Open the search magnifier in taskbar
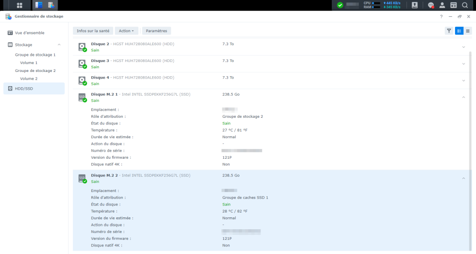 coord(466,5)
